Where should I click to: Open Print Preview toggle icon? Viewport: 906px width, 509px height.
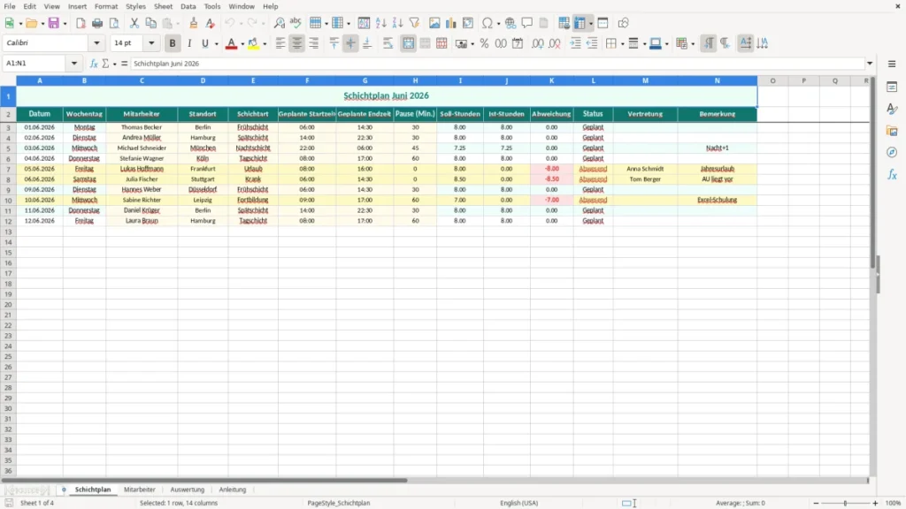click(114, 23)
